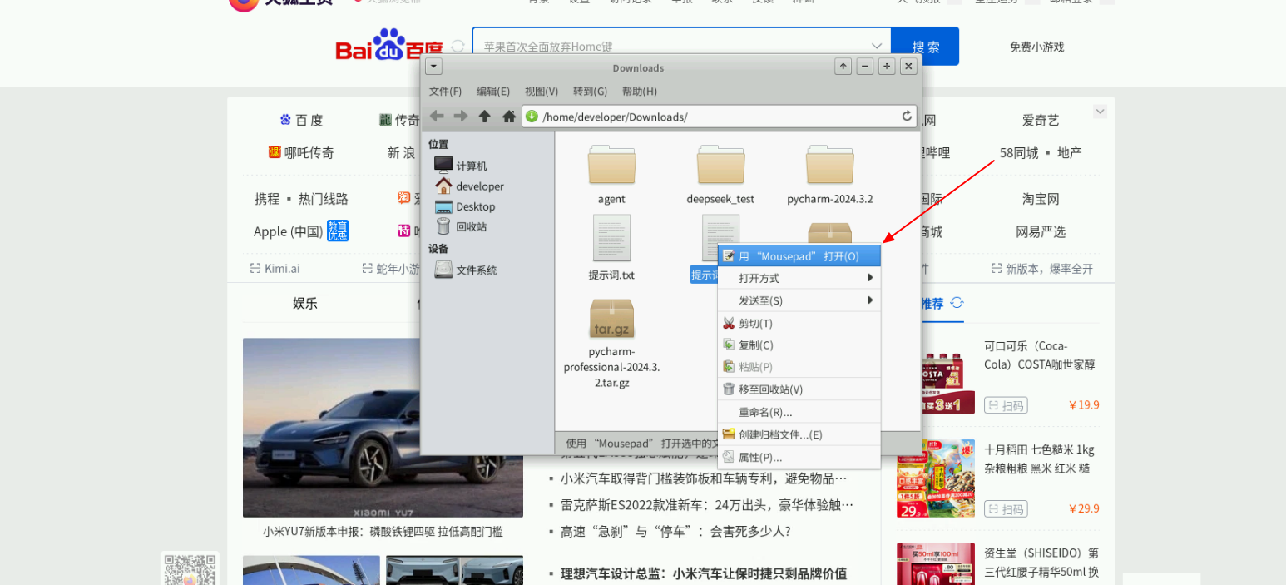
Task: Open the 文件(F) menu
Action: click(445, 91)
